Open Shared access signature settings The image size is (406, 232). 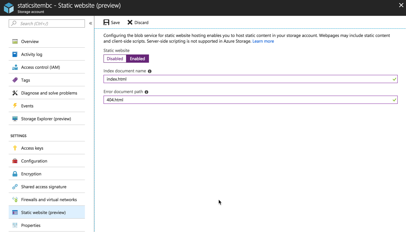pyautogui.click(x=44, y=187)
